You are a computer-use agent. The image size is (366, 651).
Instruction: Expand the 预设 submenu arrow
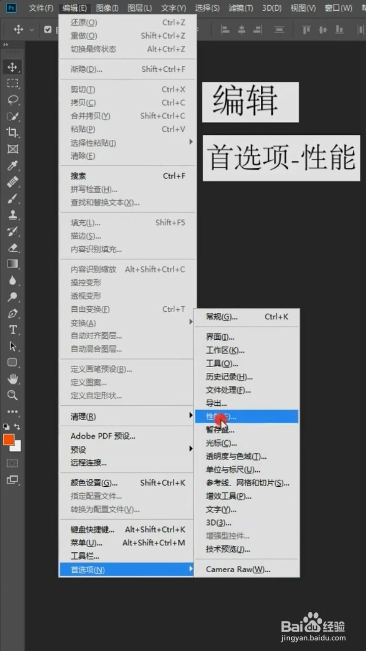[x=191, y=449]
